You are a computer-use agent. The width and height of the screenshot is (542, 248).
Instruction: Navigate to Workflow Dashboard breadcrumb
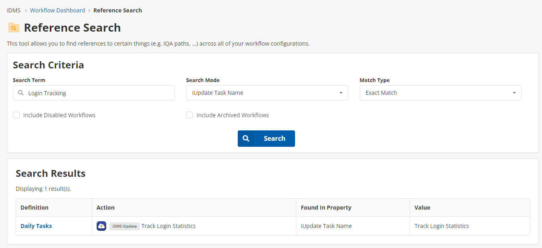coord(57,10)
